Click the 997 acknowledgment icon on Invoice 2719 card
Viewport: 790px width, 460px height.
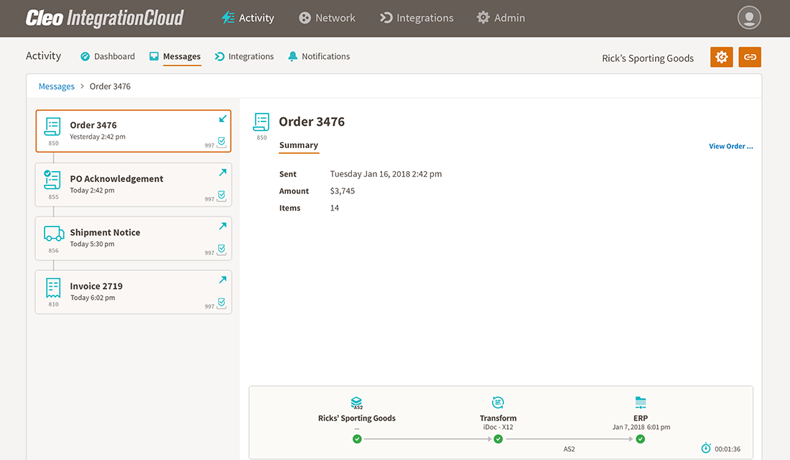[x=221, y=303]
